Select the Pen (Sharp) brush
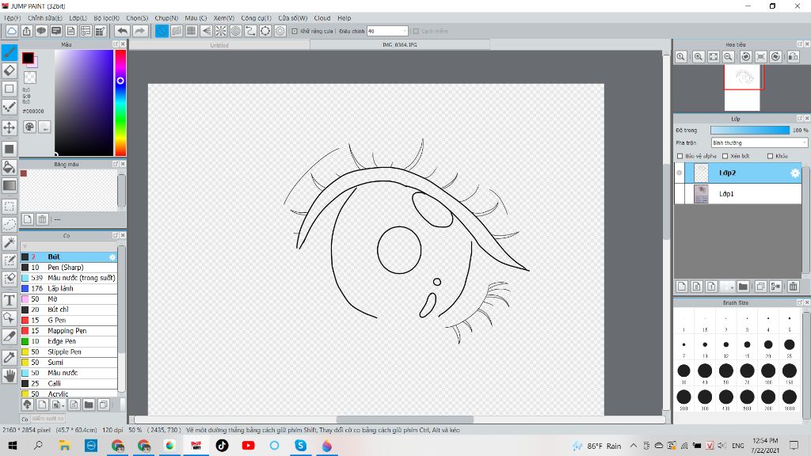 click(x=69, y=268)
